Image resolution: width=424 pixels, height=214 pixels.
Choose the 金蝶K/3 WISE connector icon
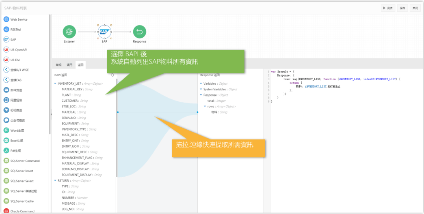coord(6,70)
